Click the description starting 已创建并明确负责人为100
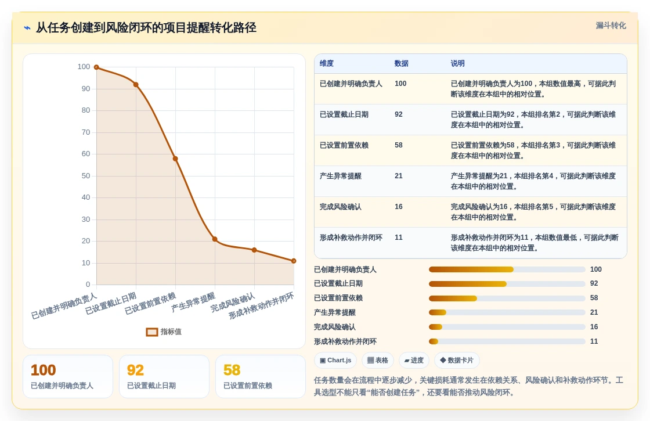 (x=533, y=89)
